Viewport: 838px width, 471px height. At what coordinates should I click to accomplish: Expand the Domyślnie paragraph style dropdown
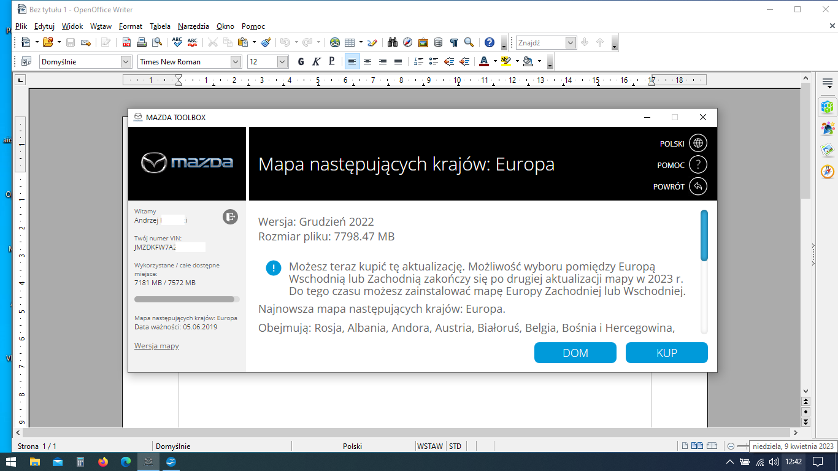point(126,61)
